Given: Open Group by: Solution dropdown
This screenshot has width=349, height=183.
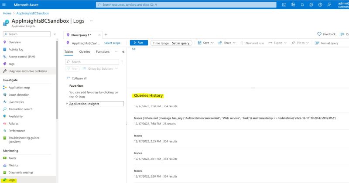Looking at the screenshot, I should click(100, 69).
